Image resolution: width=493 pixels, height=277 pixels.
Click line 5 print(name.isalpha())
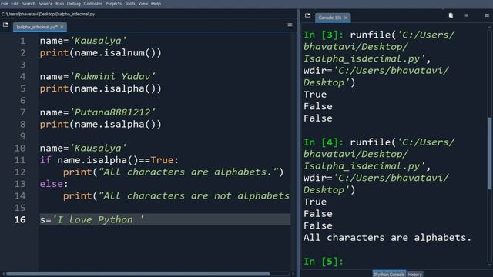pos(101,88)
